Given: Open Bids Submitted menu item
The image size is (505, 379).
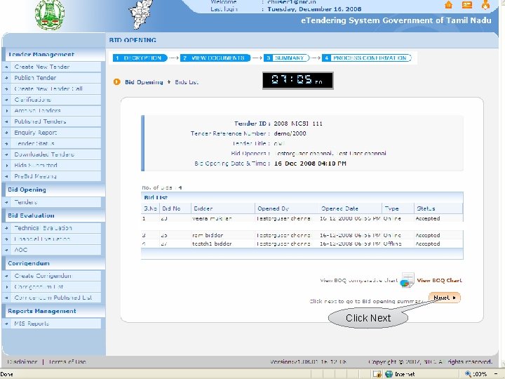Looking at the screenshot, I should tap(36, 166).
